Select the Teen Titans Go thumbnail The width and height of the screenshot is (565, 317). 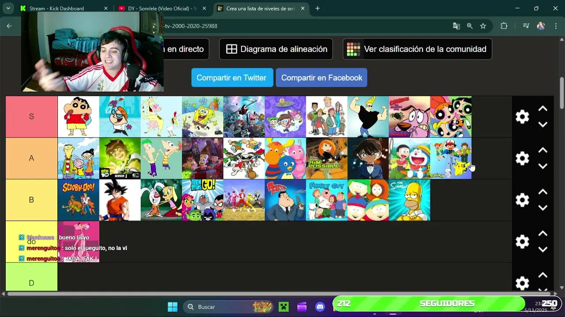203,200
